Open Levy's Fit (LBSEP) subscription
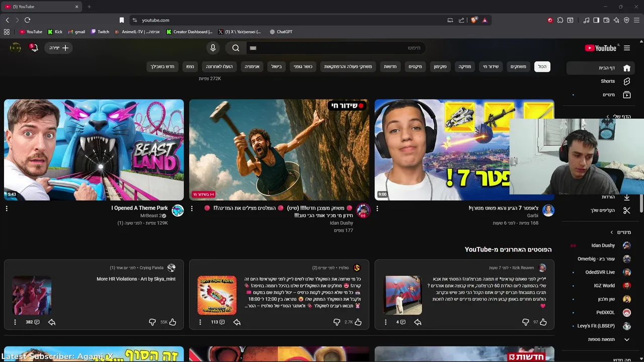This screenshot has width=644, height=362. click(601, 326)
